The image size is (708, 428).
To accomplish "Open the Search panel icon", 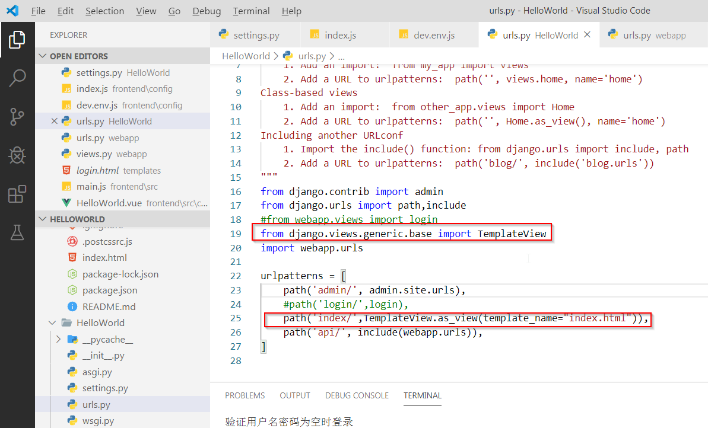I will click(17, 78).
